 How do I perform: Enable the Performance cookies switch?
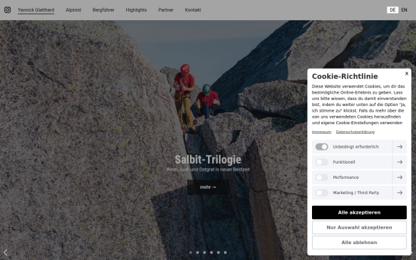[322, 177]
